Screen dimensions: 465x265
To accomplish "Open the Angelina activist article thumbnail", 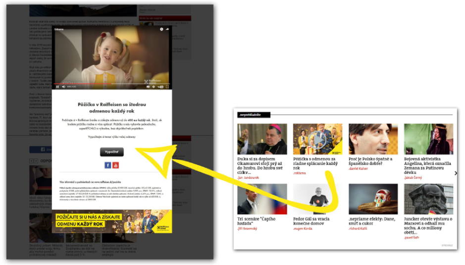I will (428, 139).
